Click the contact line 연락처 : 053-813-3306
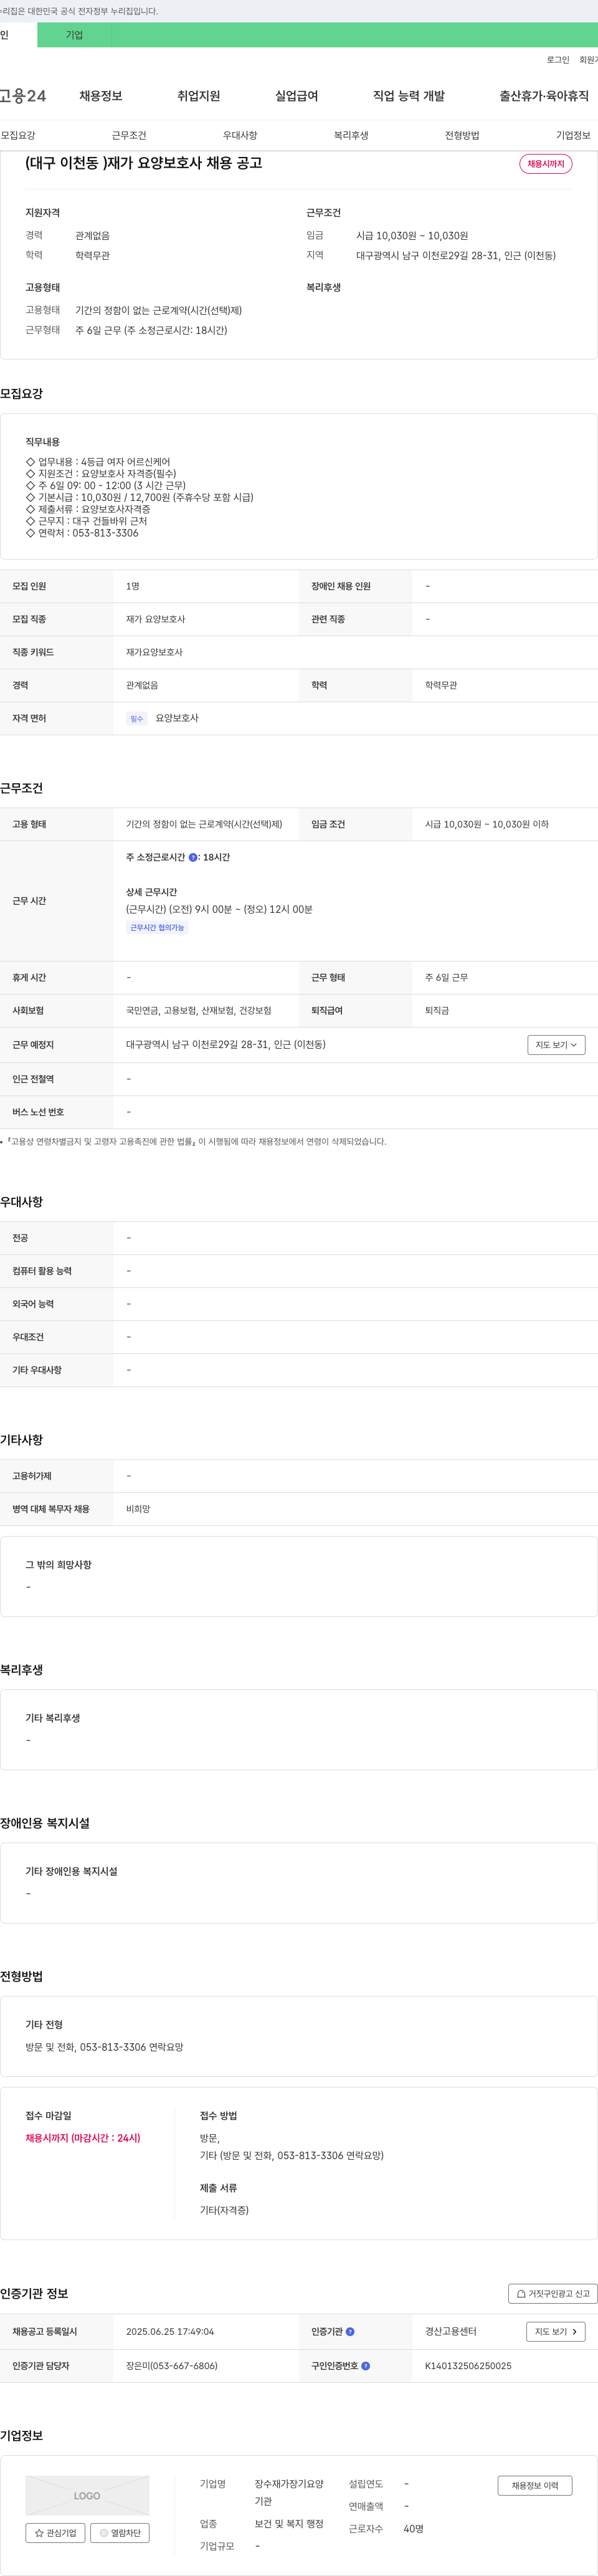This screenshot has height=2576, width=598. pyautogui.click(x=82, y=533)
